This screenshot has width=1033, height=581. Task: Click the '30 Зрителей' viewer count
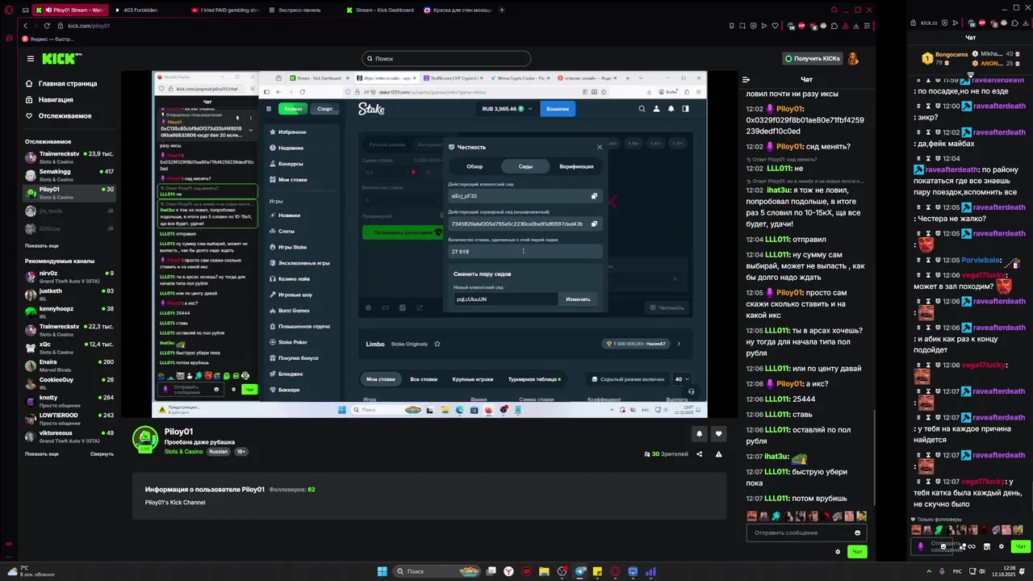pos(667,454)
